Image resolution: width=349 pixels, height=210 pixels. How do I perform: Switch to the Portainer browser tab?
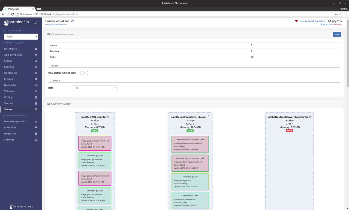coord(19,9)
